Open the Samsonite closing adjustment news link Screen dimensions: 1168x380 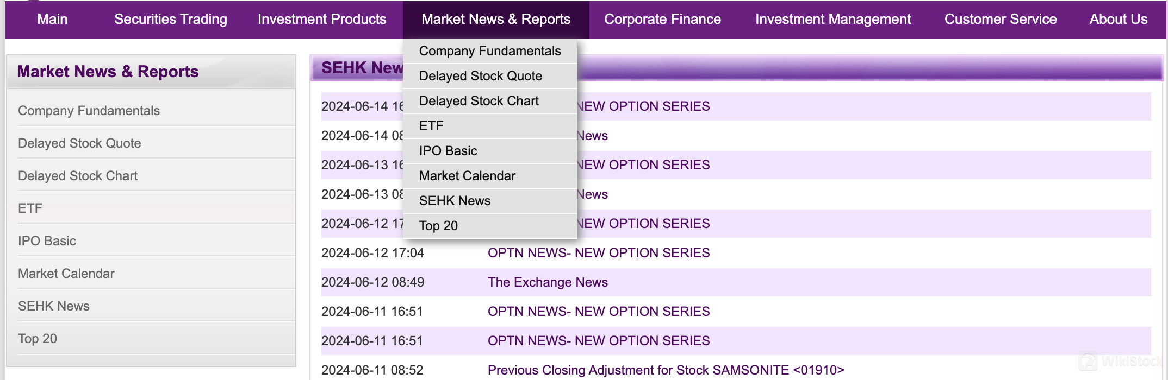[665, 370]
